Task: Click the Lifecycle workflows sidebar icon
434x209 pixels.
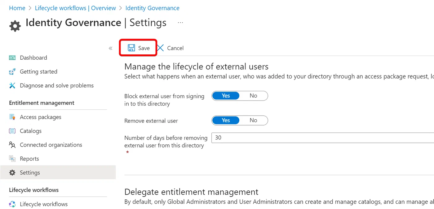Action: pos(12,204)
